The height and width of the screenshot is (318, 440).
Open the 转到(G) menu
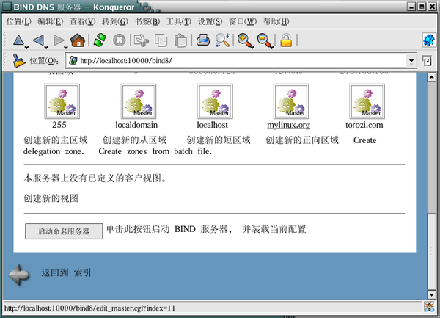115,21
